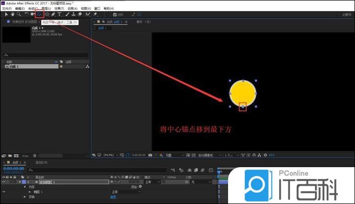Click the Project panel search field

(x=46, y=55)
